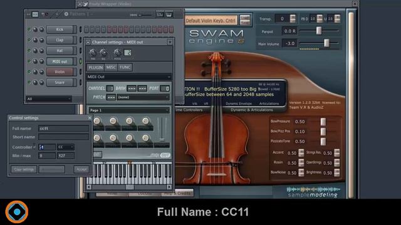Click the round app logo in bottom-left corner
The height and width of the screenshot is (225, 401).
point(17,212)
